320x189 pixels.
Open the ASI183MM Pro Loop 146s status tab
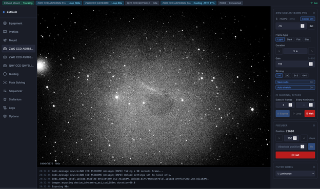(59, 3)
